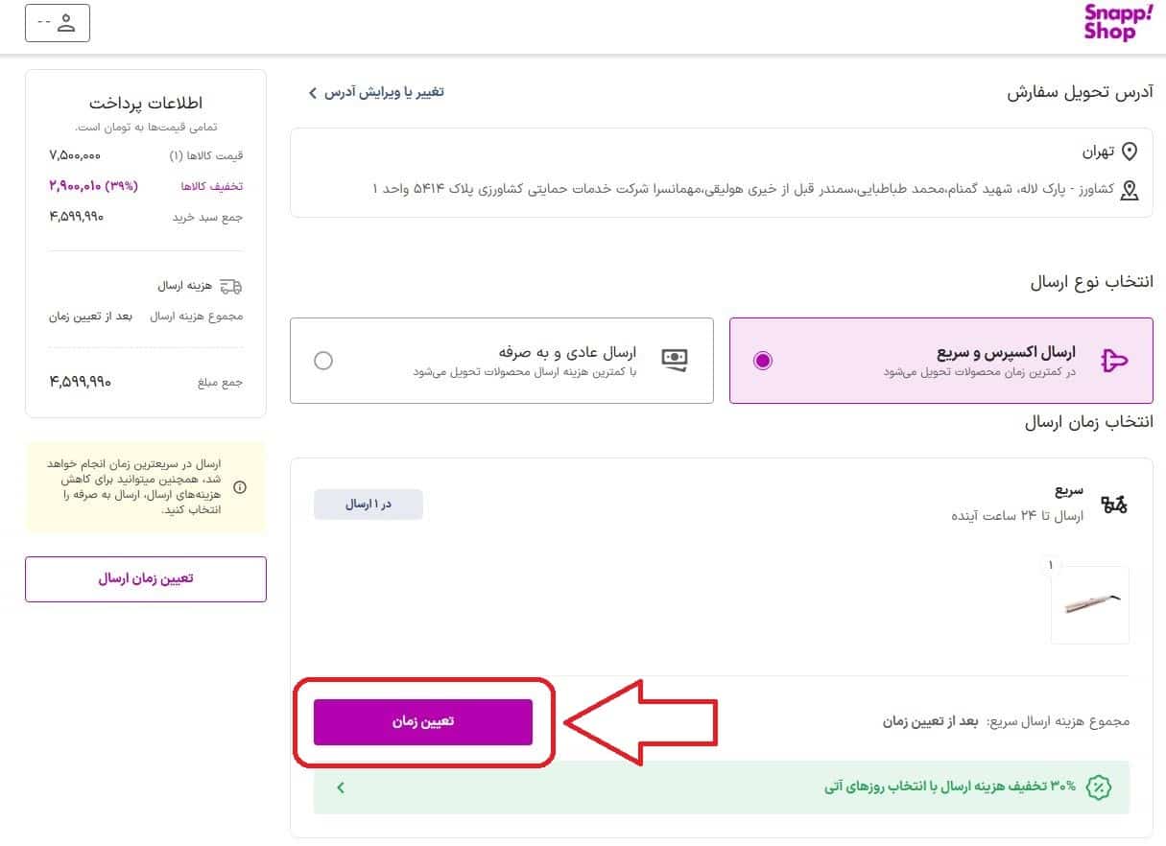Click the purple تعیین زمان button
1166x846 pixels.
coord(422,722)
